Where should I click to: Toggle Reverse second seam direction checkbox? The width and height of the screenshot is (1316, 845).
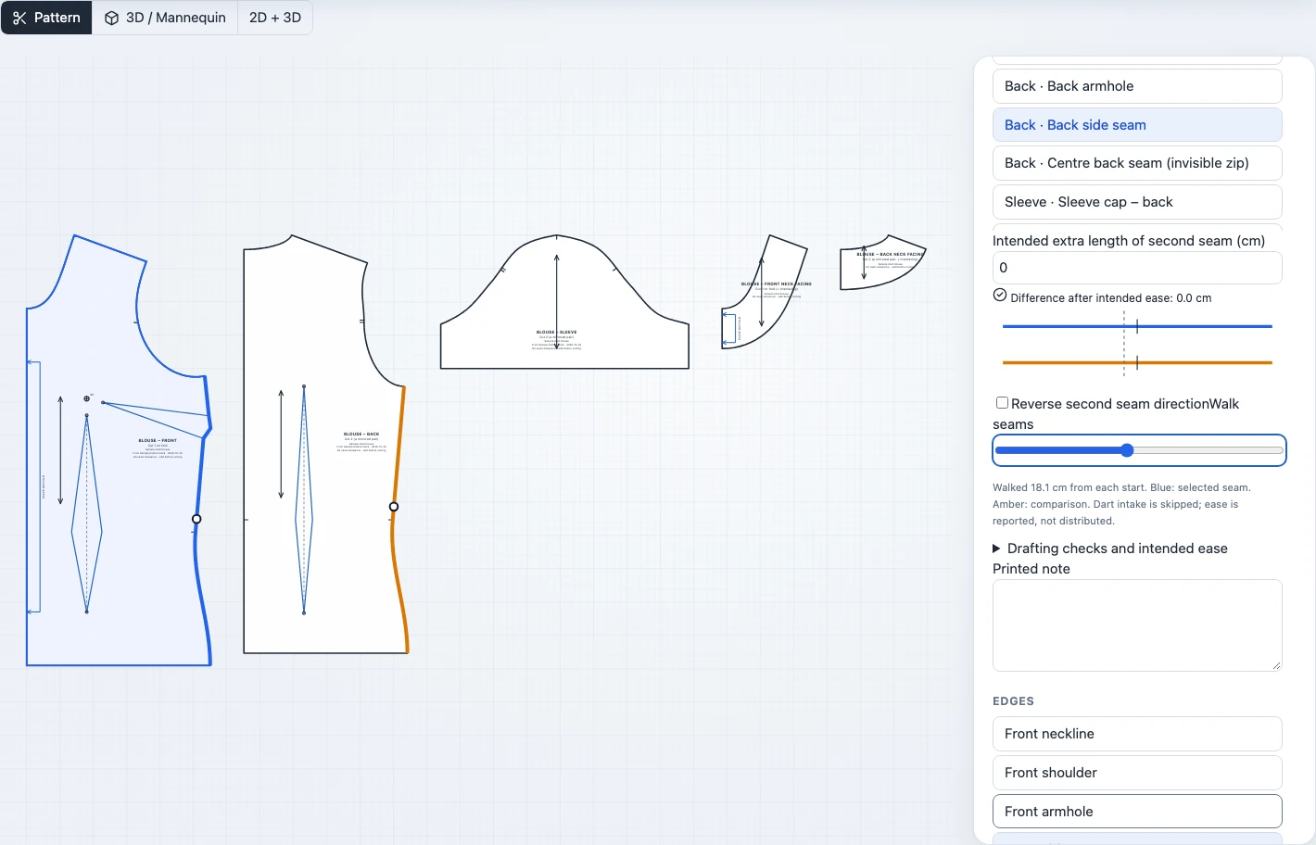point(1002,403)
